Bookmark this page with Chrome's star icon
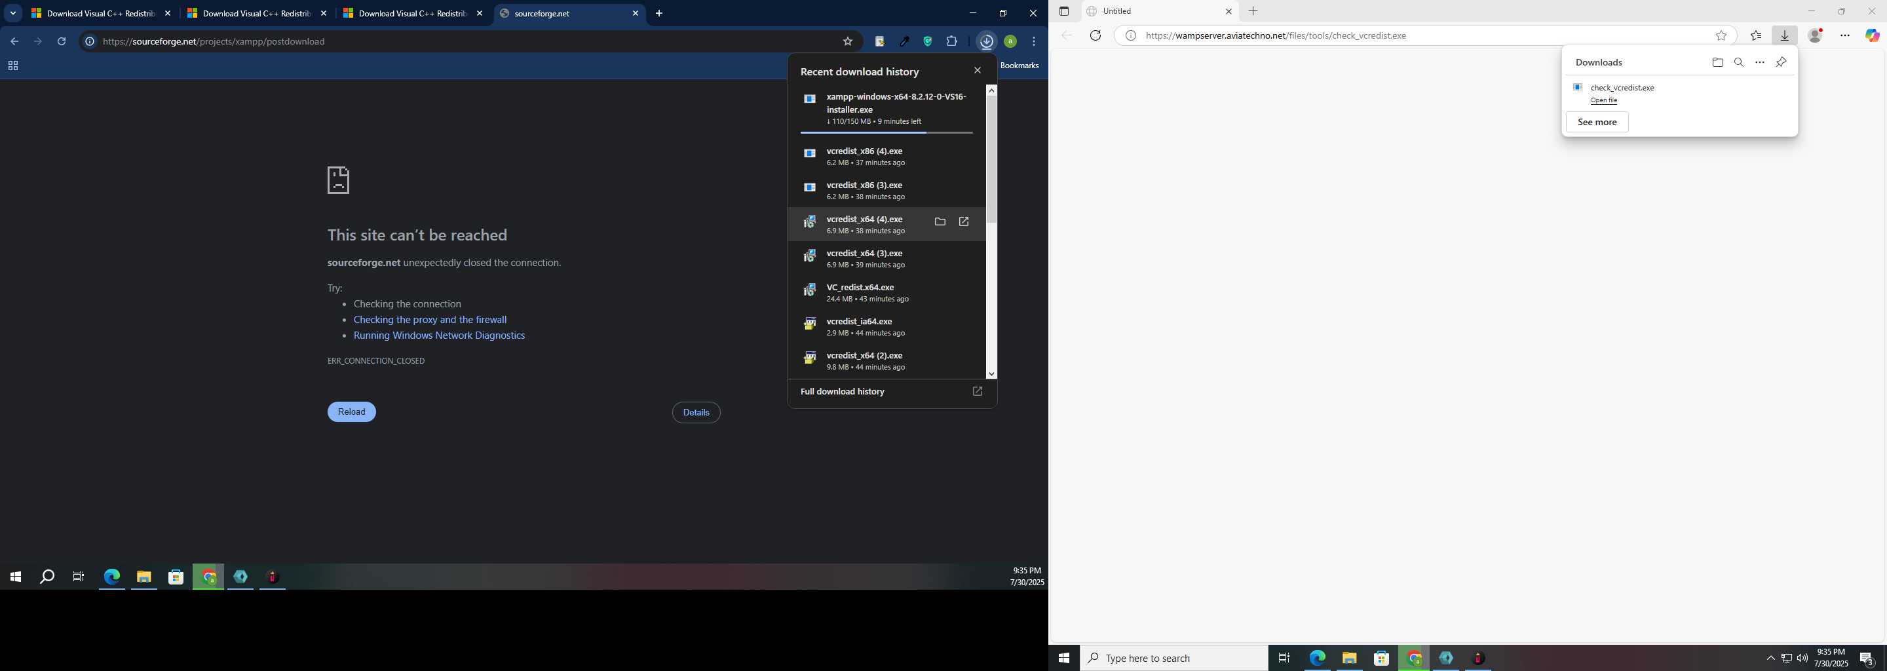 coord(848,42)
